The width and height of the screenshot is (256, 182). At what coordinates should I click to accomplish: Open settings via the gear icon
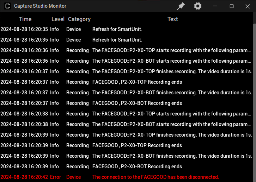coord(198,6)
